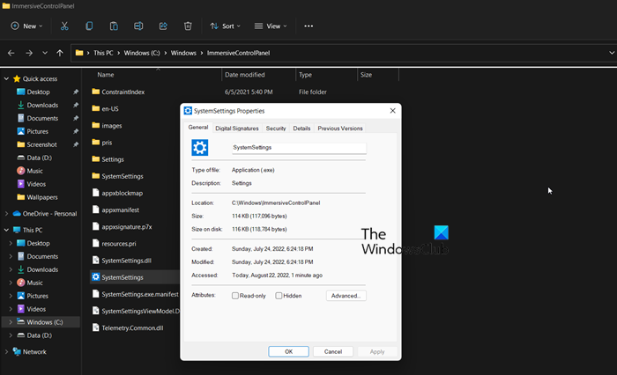Click the Advanced... button
Viewport: 617px width, 375px height.
click(x=346, y=296)
